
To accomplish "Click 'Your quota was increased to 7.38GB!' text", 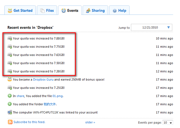I will 39,71.
